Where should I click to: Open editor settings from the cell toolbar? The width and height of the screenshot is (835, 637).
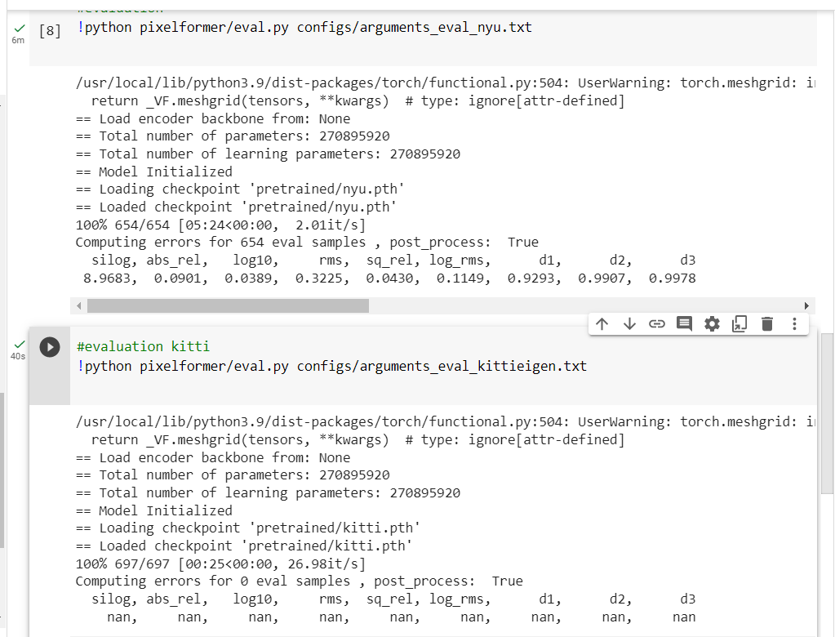point(712,323)
